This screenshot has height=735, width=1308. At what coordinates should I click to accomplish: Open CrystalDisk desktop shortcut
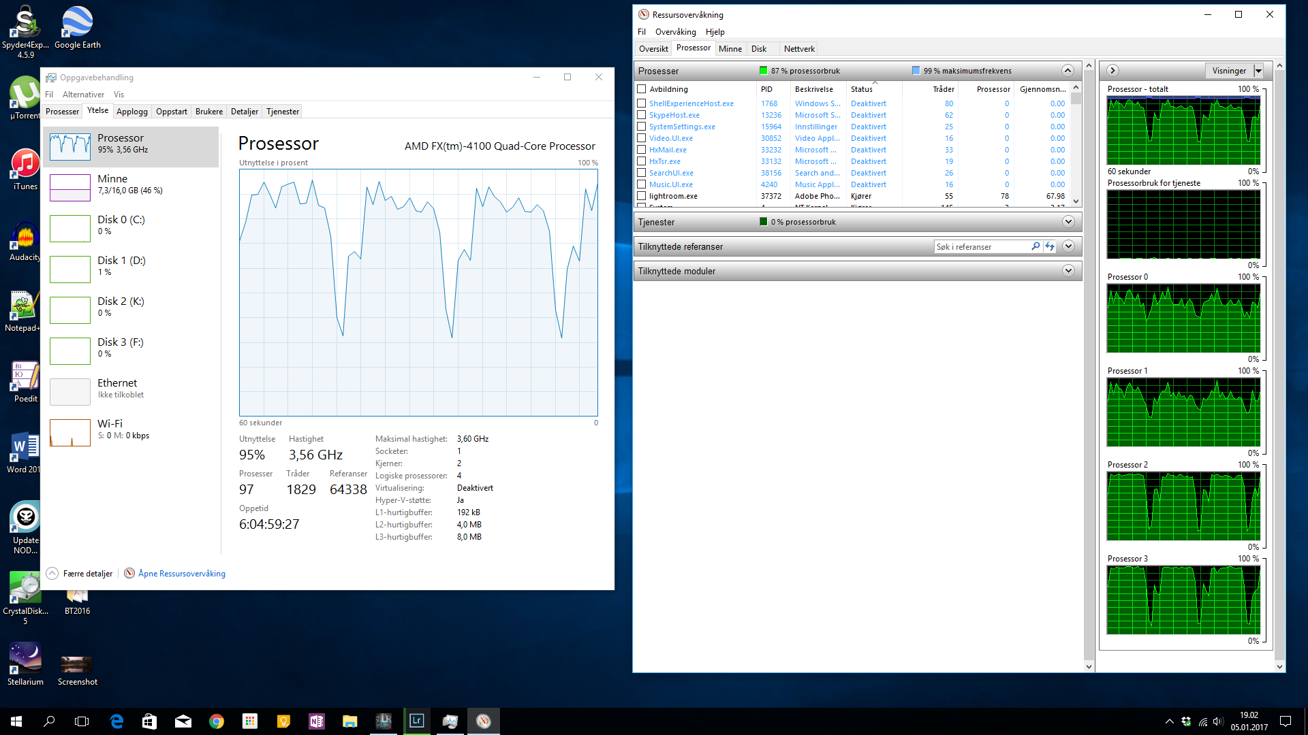click(25, 598)
